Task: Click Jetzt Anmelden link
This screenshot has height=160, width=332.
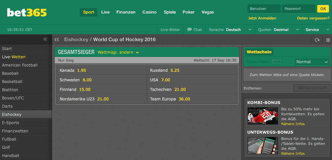Action: [x=262, y=18]
